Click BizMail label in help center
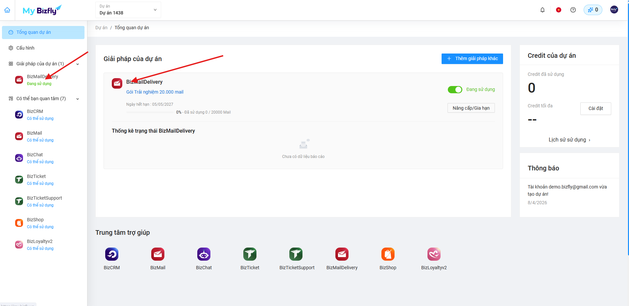The width and height of the screenshot is (629, 306). [158, 268]
